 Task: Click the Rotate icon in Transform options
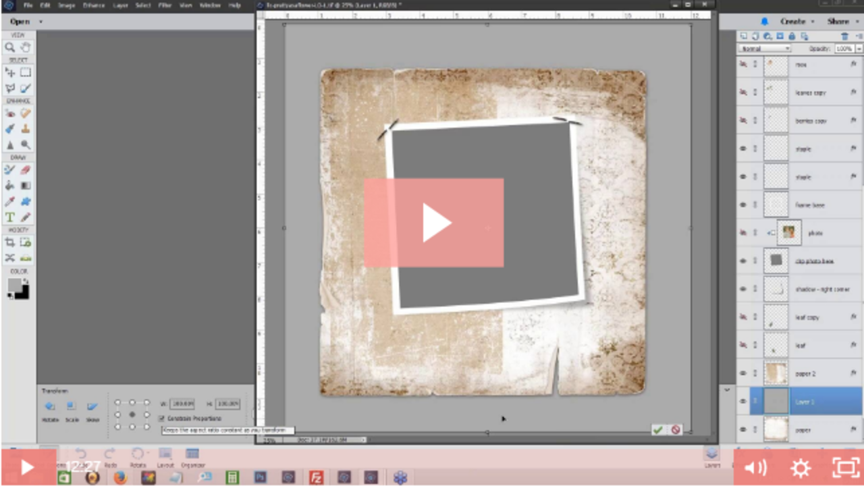tap(50, 406)
